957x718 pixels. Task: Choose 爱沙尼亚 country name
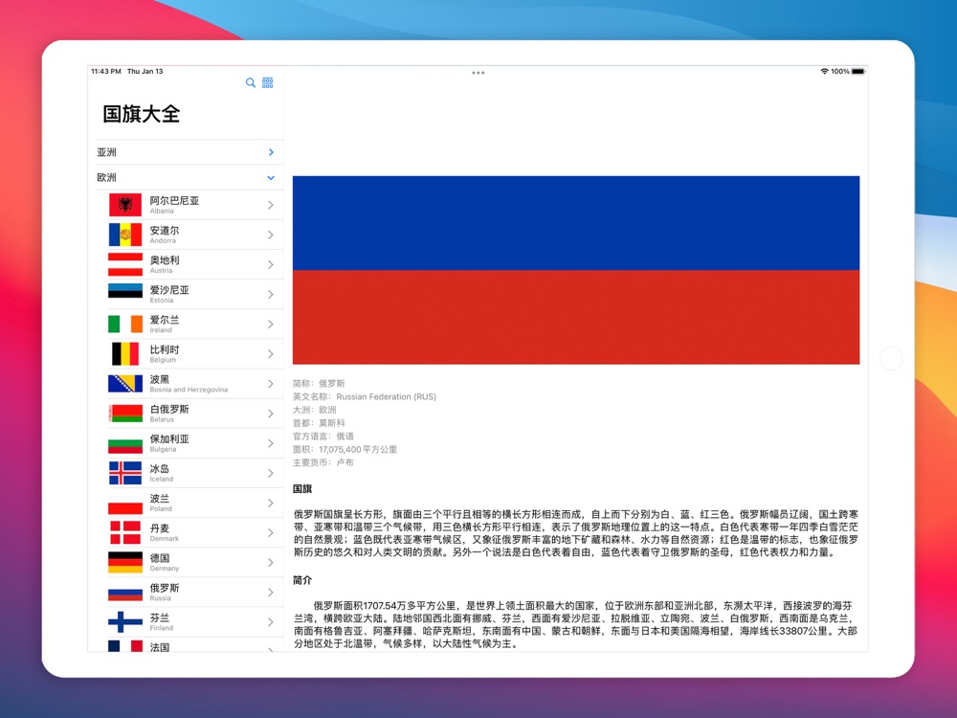[169, 290]
